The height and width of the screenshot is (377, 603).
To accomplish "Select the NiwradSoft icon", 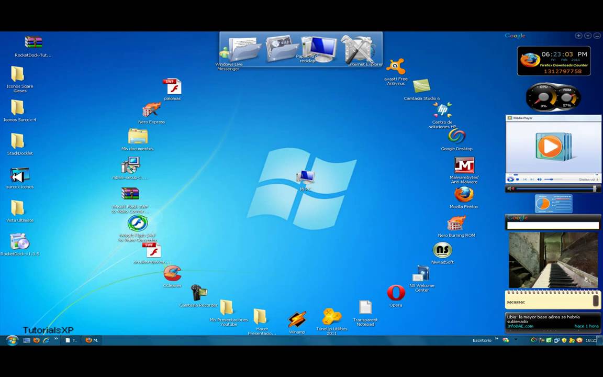I will (x=442, y=250).
